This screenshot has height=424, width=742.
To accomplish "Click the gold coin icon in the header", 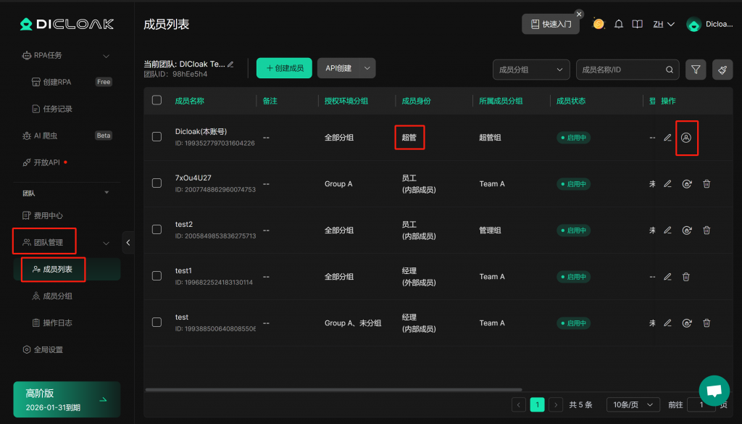I will pyautogui.click(x=599, y=24).
